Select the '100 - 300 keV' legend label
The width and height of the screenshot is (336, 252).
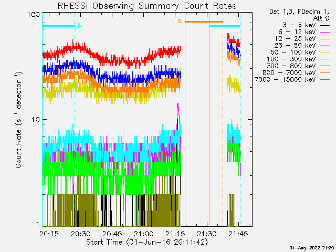coord(291,59)
